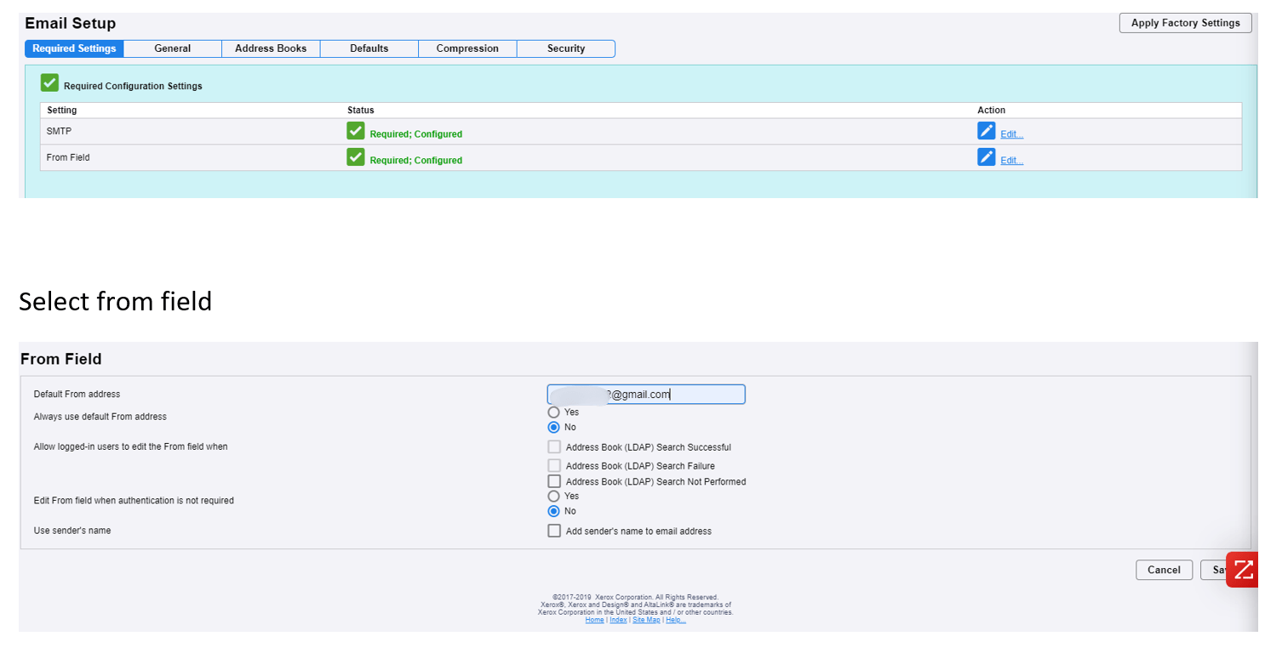Click the Cancel button
The height and width of the screenshot is (659, 1265).
1164,570
